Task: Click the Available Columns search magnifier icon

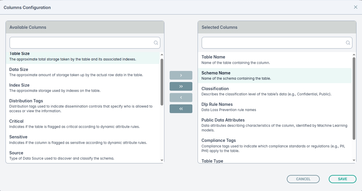Action: click(156, 43)
